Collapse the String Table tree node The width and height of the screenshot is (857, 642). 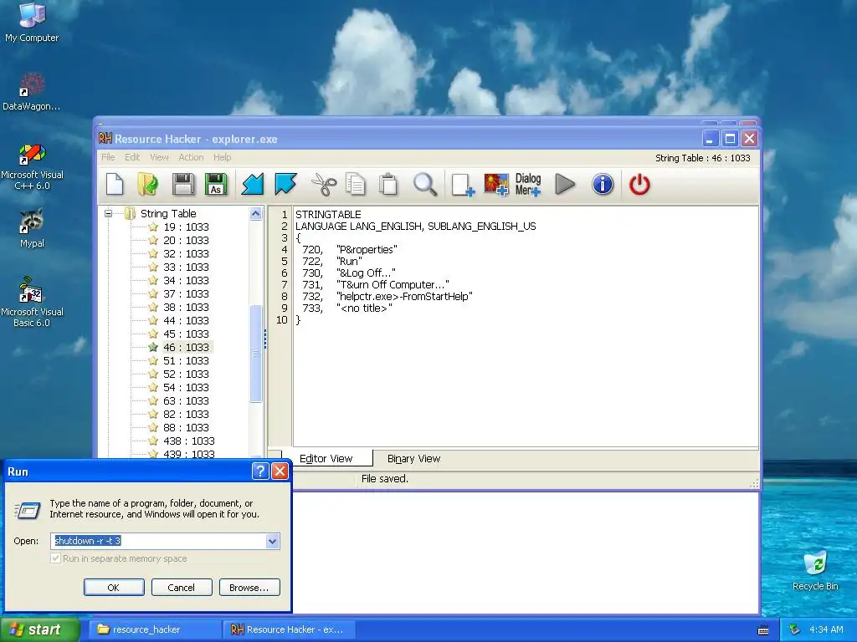(x=108, y=213)
